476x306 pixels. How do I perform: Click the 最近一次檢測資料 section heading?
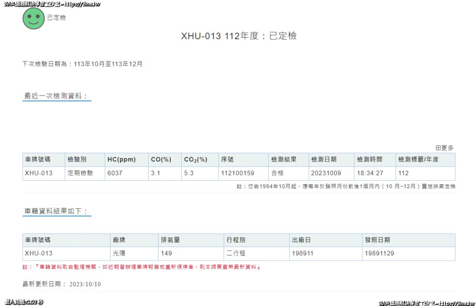[56, 96]
